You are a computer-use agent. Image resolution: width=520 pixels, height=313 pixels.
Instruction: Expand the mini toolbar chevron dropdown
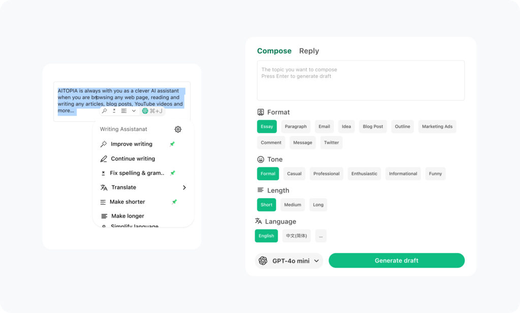[134, 111]
